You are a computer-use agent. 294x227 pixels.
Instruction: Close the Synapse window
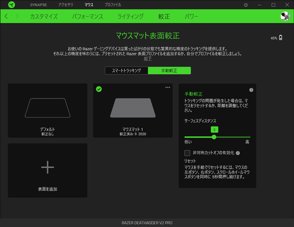[x=287, y=5]
